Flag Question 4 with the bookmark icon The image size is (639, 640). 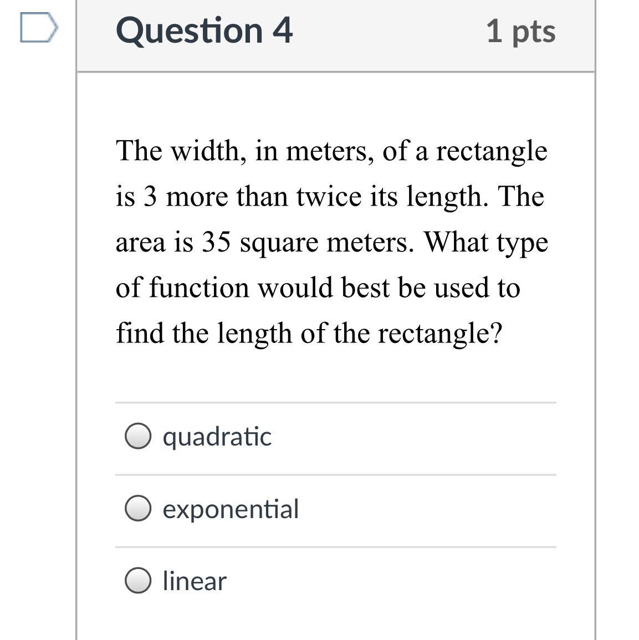38,28
